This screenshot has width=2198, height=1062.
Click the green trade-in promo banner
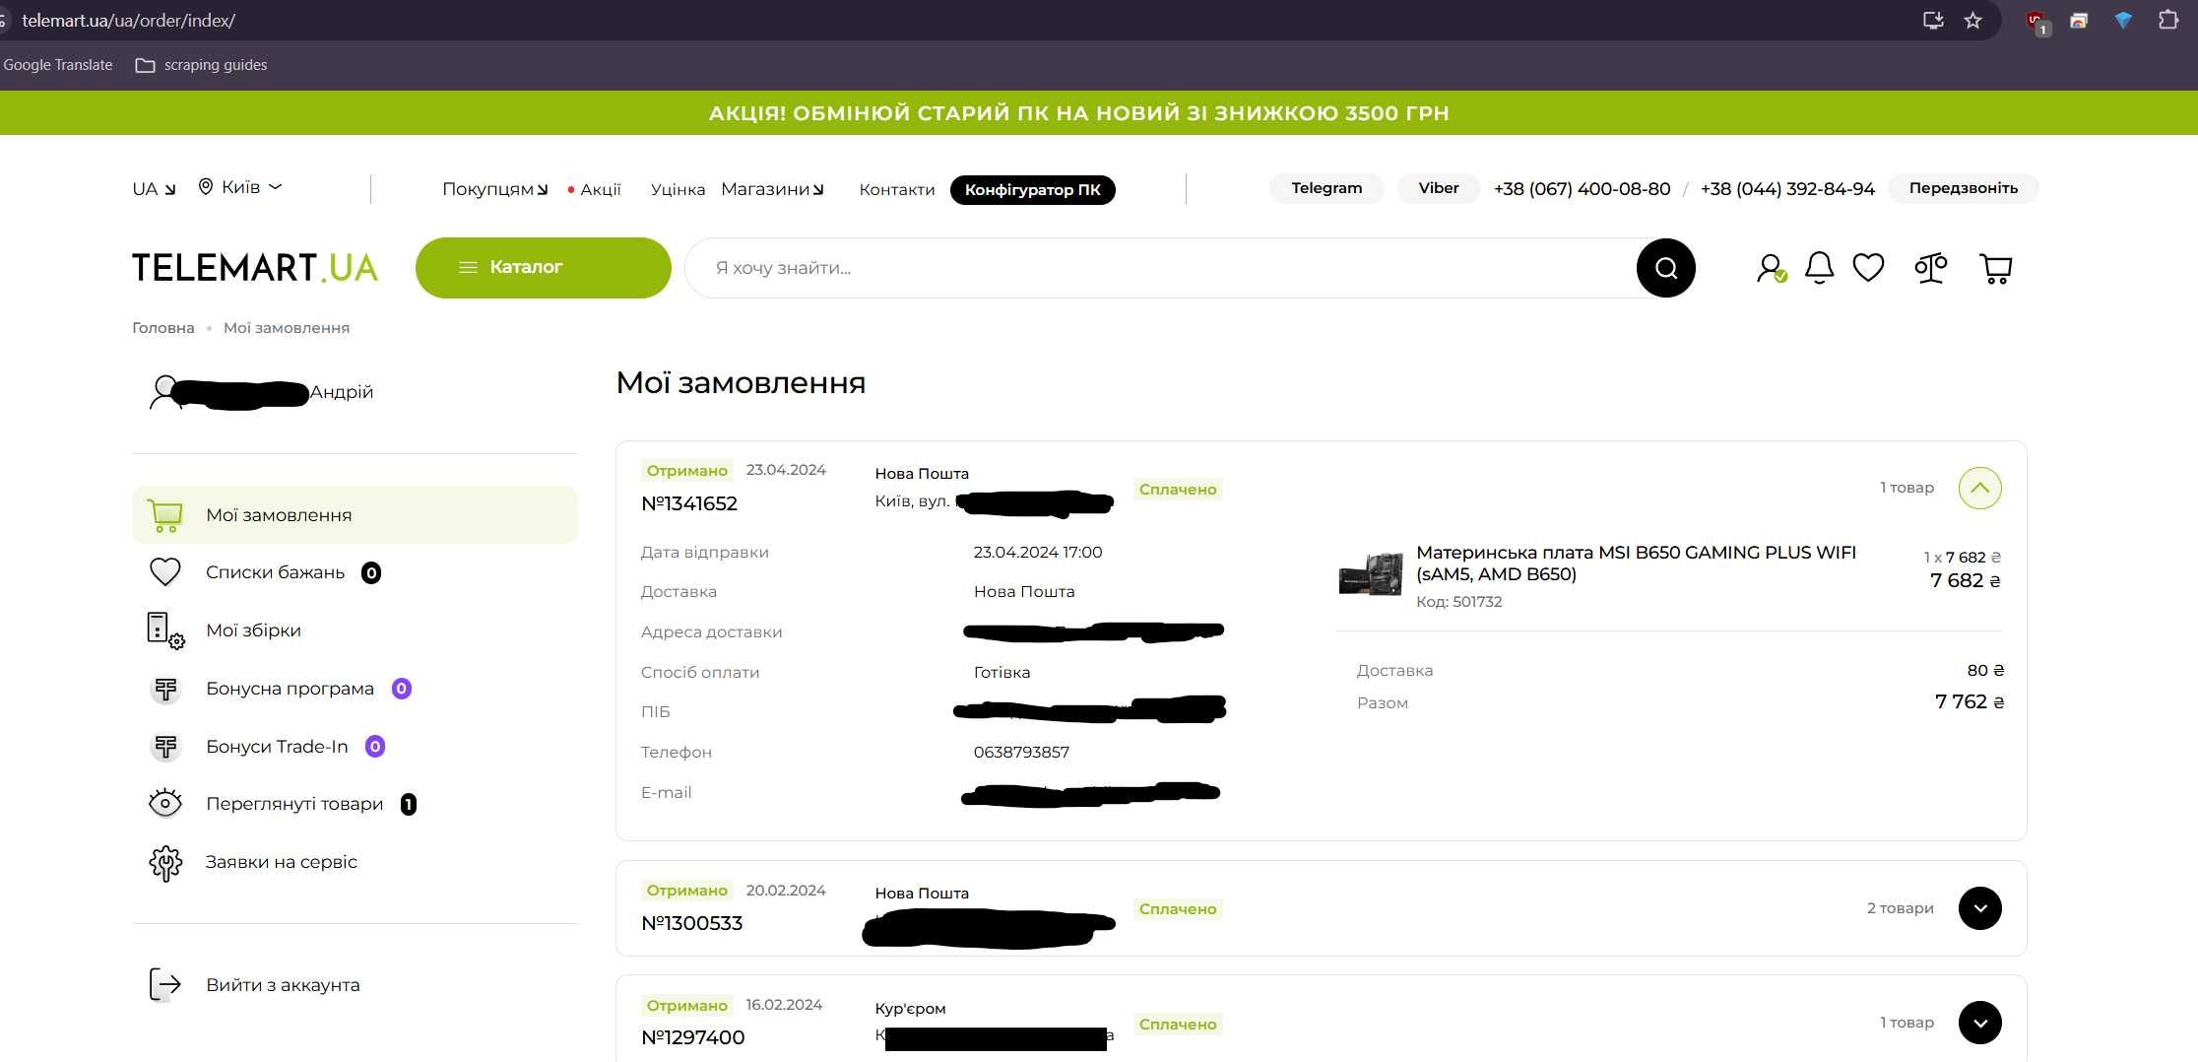pos(1099,112)
